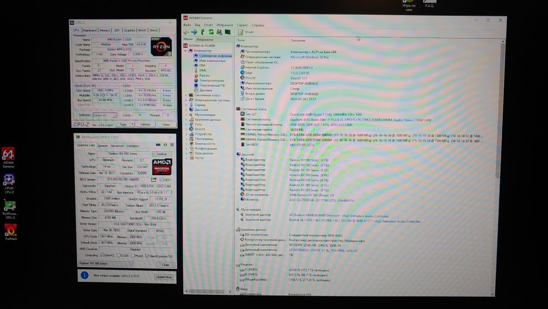
Task: Switch to the Sensors tab in GPU-Z
Action: pyautogui.click(x=102, y=146)
